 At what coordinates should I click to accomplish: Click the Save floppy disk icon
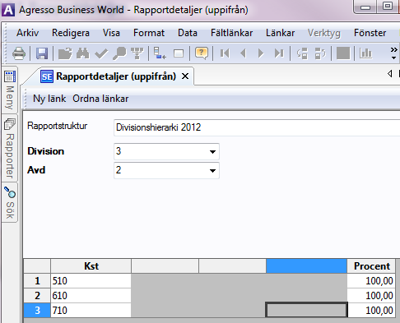[x=42, y=53]
